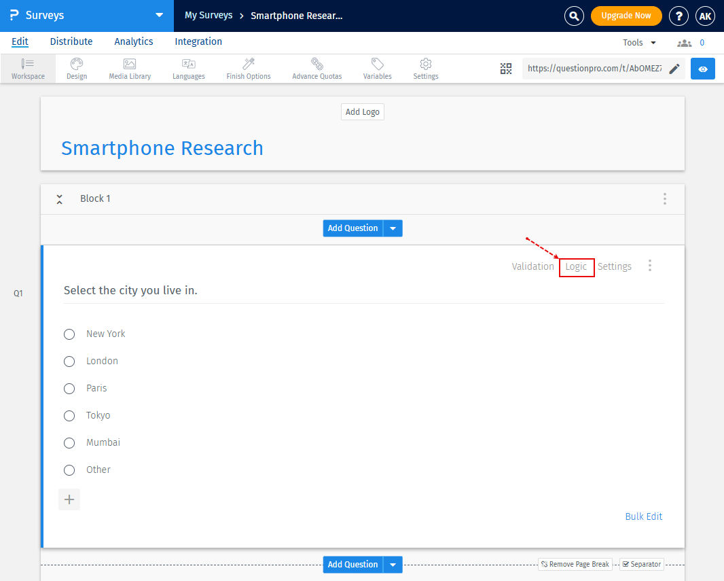Click the Upgrade Now button
This screenshot has width=724, height=581.
pyautogui.click(x=626, y=16)
